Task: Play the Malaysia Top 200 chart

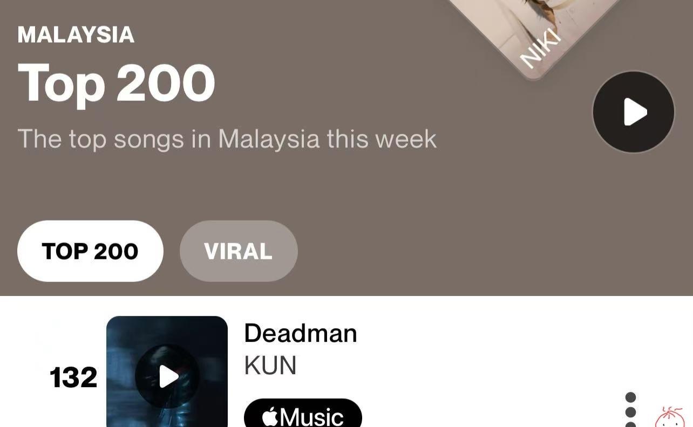Action: [634, 112]
